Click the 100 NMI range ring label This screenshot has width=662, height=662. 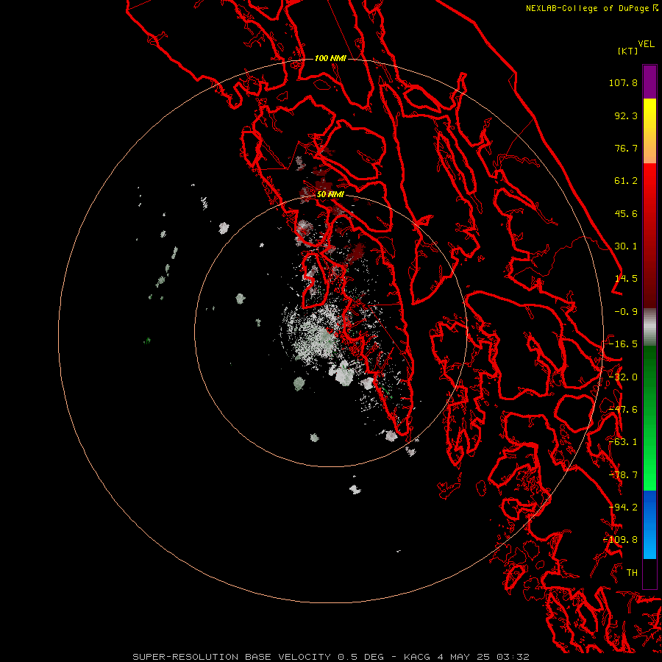(330, 58)
